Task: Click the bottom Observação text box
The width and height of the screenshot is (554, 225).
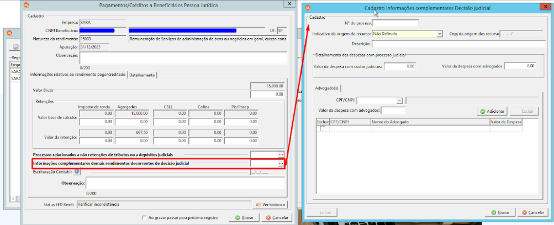Action: pyautogui.click(x=185, y=183)
